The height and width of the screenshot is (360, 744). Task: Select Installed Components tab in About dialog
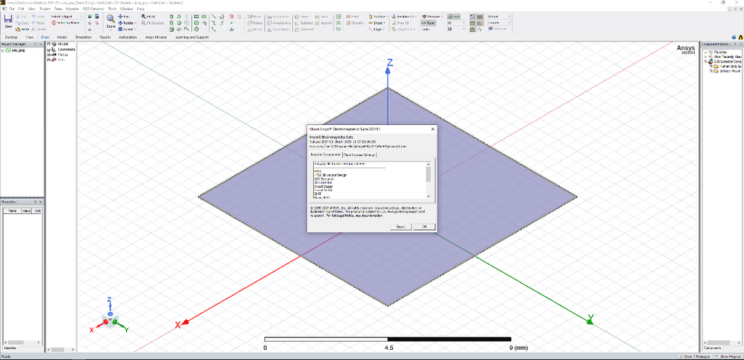coord(325,155)
